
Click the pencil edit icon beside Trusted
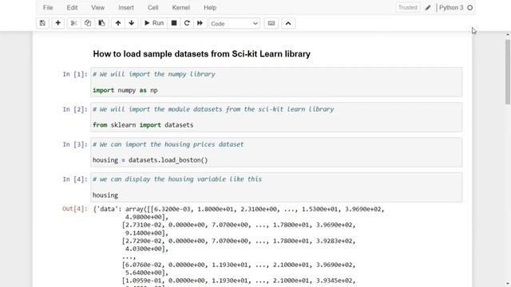click(x=428, y=7)
